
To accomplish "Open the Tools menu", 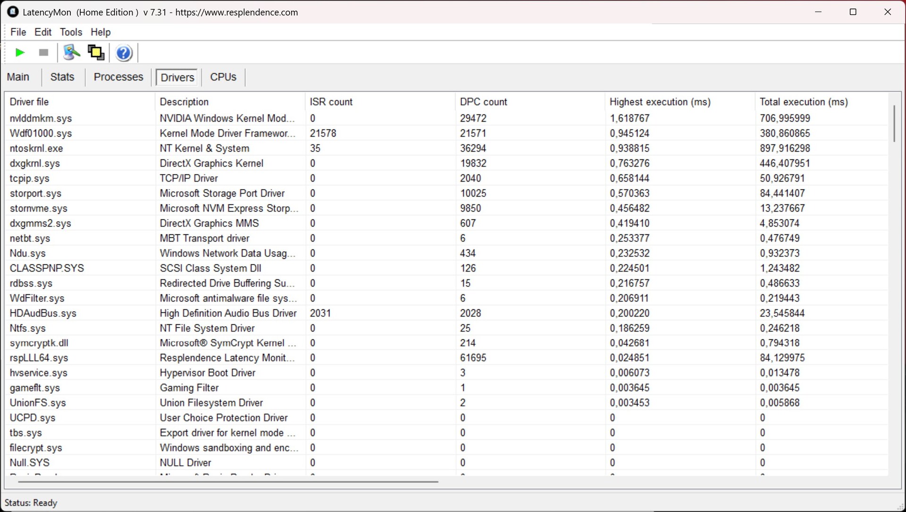I will tap(71, 32).
